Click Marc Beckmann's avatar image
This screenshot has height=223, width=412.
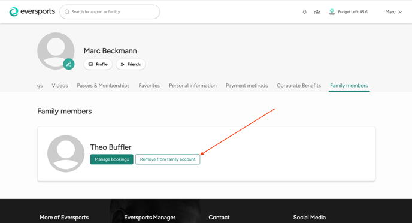56,51
